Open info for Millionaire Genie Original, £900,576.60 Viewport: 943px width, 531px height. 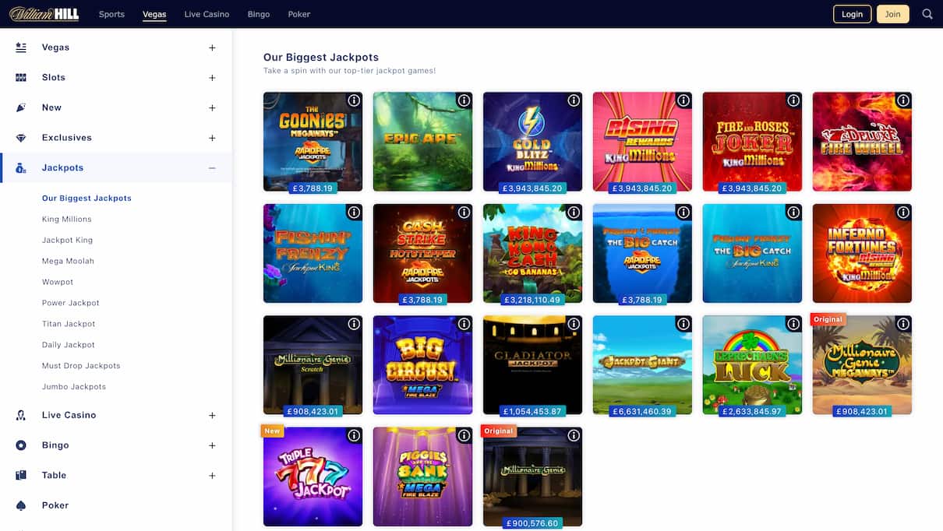[574, 435]
